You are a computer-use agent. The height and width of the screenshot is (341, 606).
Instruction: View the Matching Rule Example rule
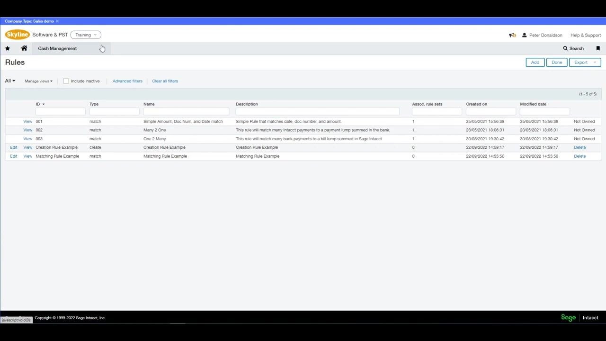[28, 156]
